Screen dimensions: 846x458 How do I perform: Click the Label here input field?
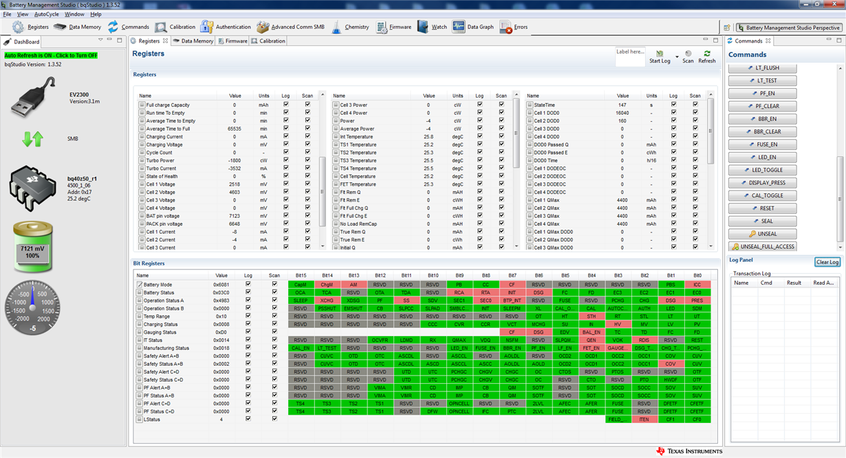click(x=631, y=56)
